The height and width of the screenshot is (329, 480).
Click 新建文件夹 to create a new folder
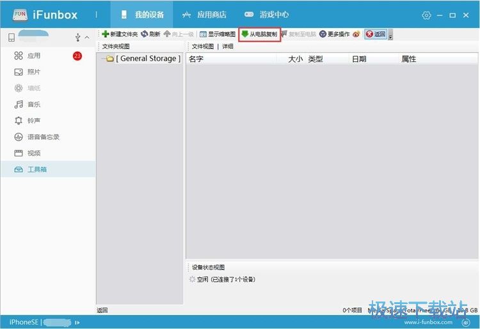(x=120, y=34)
